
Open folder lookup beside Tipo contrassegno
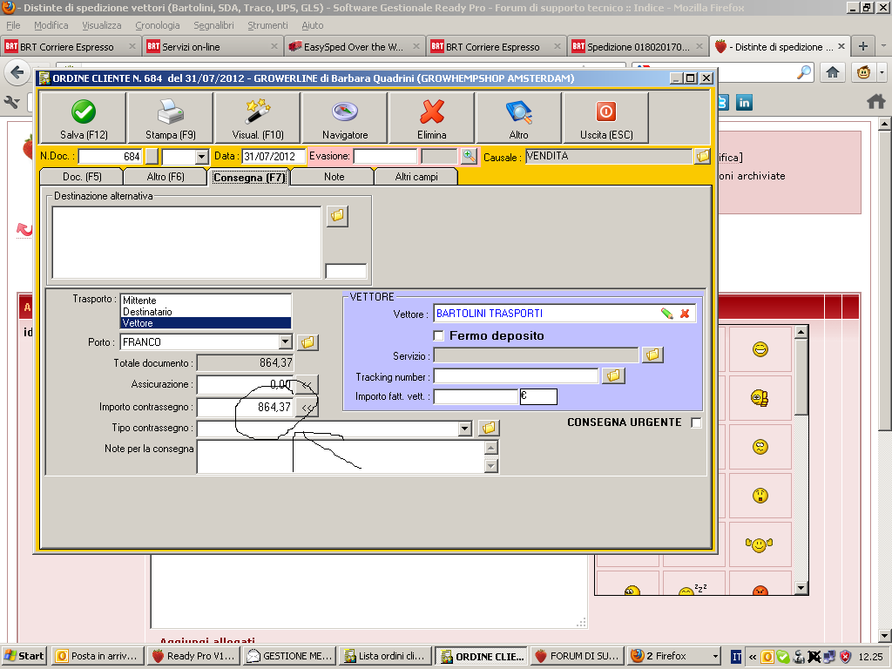(489, 428)
